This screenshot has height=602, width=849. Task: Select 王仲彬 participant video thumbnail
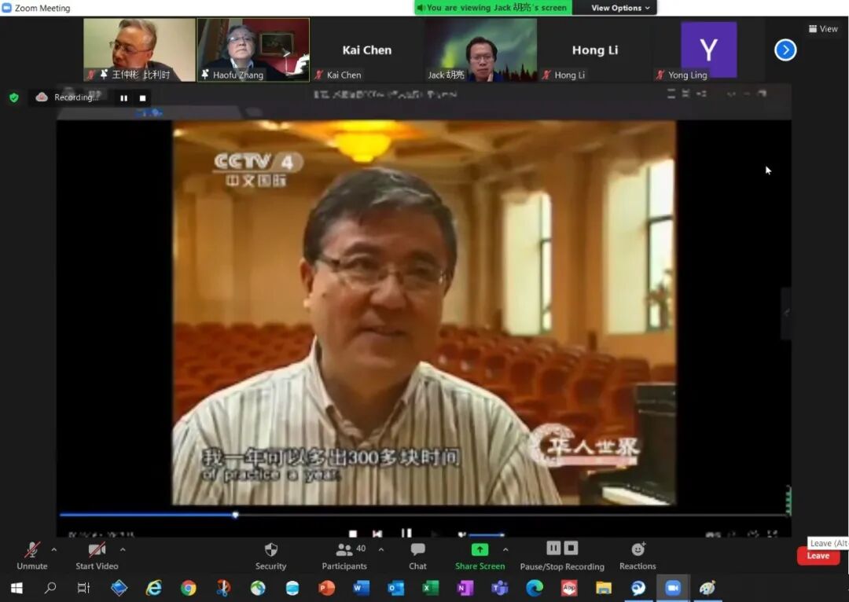139,50
